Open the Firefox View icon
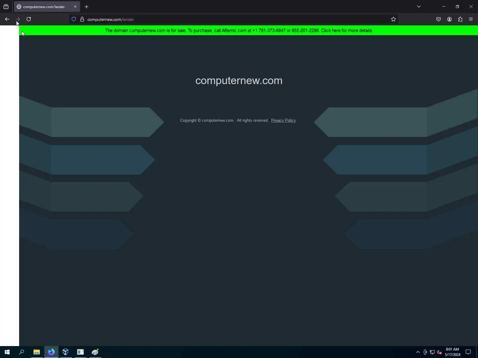 point(6,7)
